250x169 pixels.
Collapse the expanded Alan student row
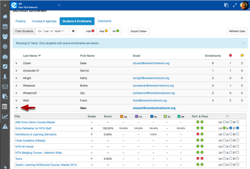[x=17, y=108]
